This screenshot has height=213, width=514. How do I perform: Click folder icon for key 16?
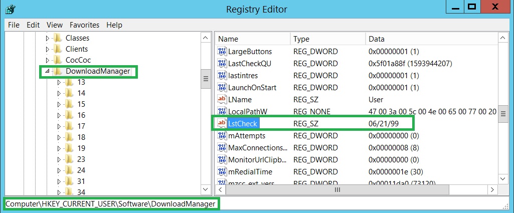(69, 115)
